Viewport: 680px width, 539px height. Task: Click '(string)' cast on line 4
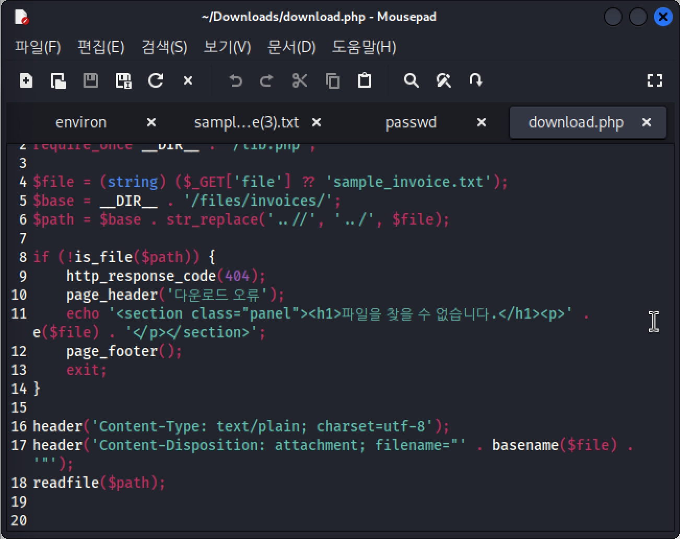tap(133, 182)
